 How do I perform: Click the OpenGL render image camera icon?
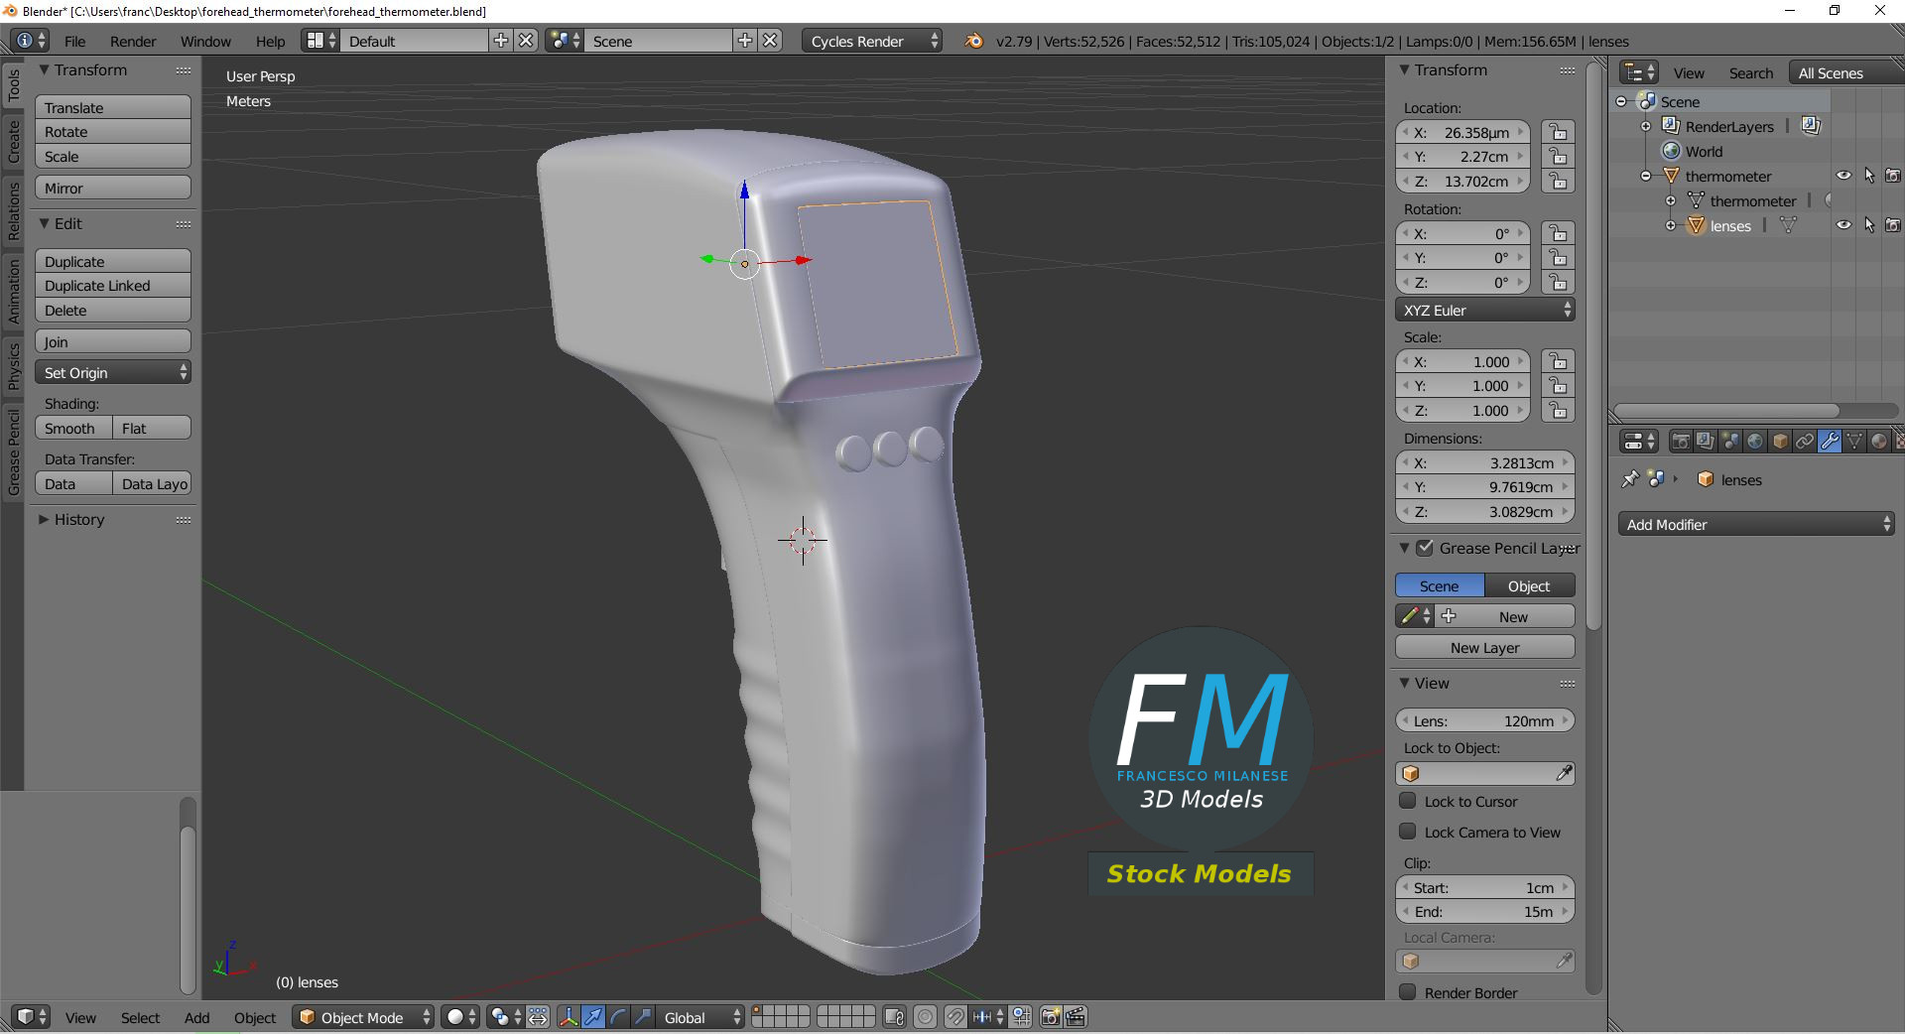pyautogui.click(x=1051, y=1017)
